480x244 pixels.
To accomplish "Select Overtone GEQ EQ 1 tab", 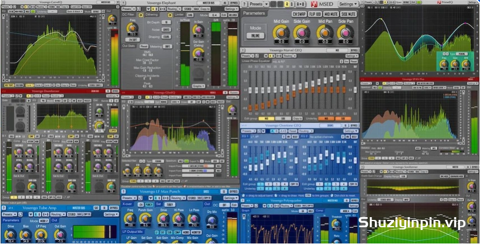I will tap(245, 136).
